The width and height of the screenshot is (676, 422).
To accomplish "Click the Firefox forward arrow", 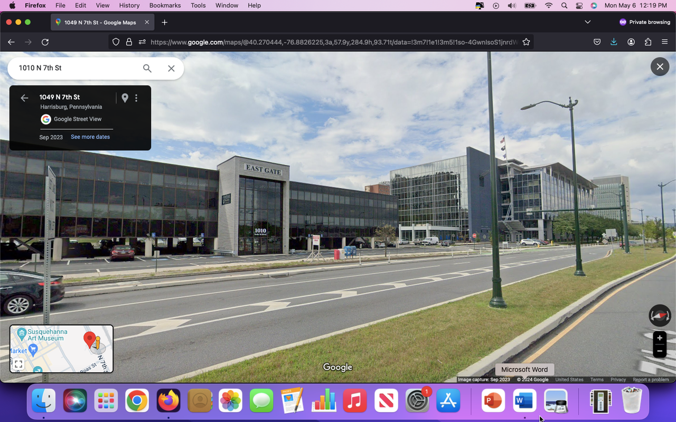I will coord(28,42).
